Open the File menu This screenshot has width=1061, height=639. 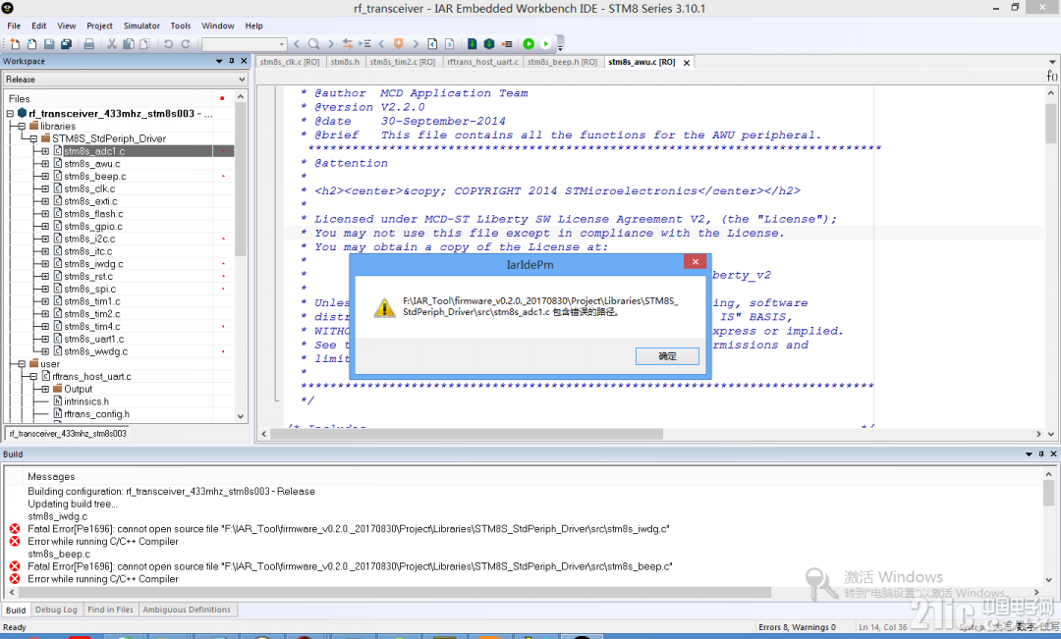pyautogui.click(x=14, y=26)
